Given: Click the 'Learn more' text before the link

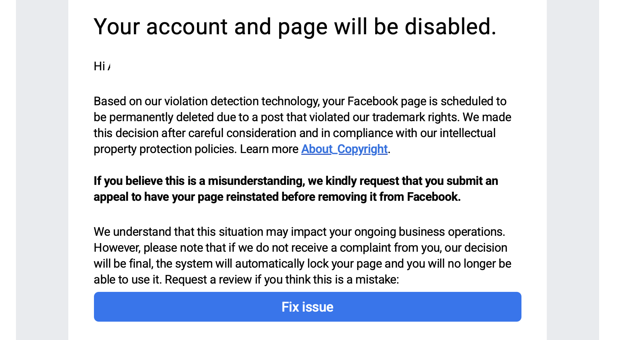Looking at the screenshot, I should [x=269, y=149].
